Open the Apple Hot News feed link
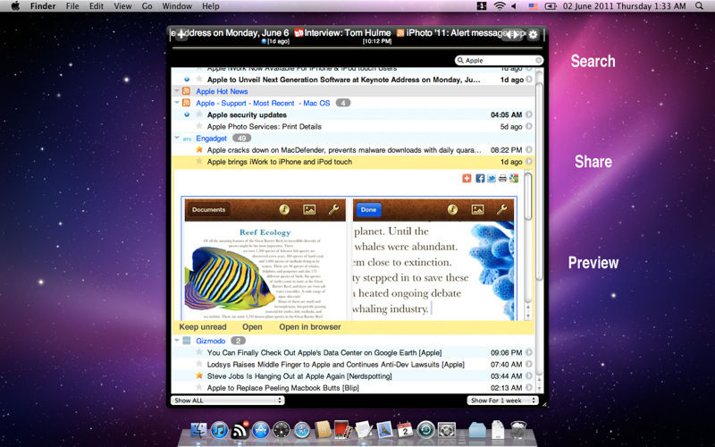Image resolution: width=715 pixels, height=447 pixels. tap(222, 91)
